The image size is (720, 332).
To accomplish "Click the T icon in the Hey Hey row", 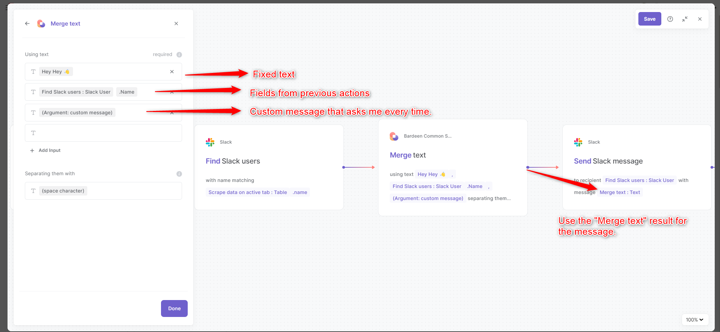I will (x=33, y=71).
